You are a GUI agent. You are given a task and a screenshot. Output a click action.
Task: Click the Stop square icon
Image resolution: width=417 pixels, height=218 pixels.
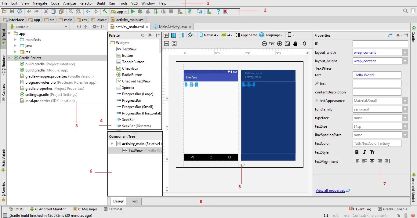[171, 12]
